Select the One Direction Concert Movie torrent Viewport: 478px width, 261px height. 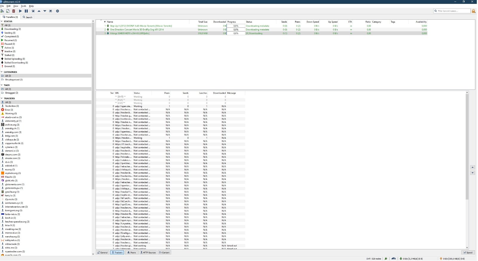pyautogui.click(x=261, y=30)
